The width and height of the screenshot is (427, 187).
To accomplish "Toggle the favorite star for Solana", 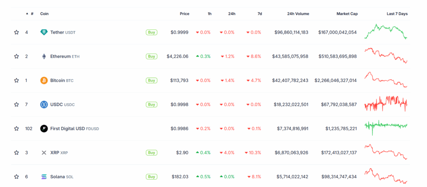I will tap(16, 177).
